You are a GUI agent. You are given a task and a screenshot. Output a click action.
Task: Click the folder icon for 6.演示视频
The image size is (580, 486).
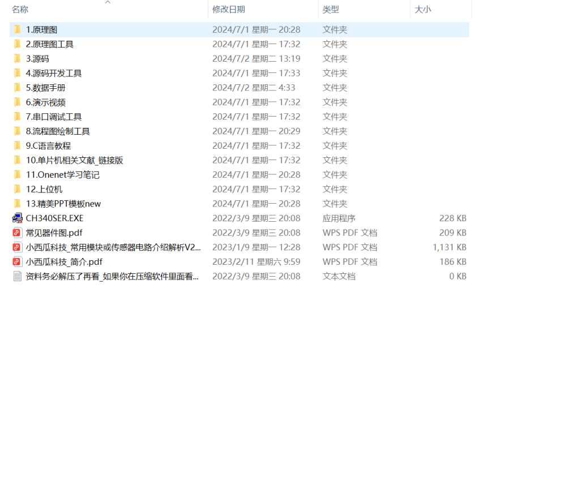(17, 102)
